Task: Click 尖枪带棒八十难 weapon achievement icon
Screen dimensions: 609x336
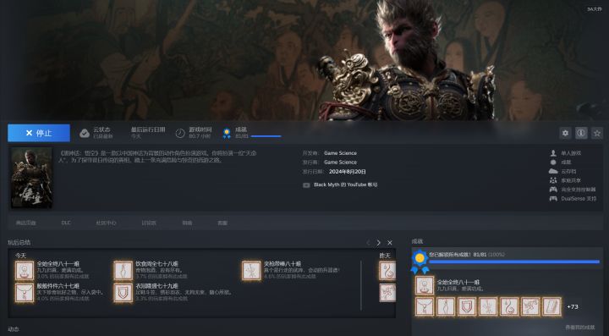Action: tap(251, 271)
